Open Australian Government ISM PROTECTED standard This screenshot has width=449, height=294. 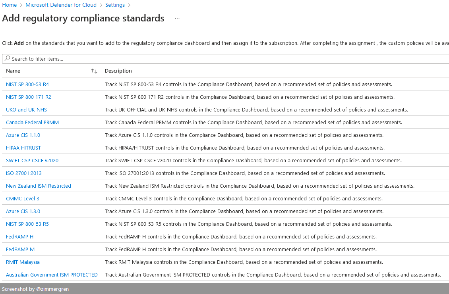(x=52, y=275)
